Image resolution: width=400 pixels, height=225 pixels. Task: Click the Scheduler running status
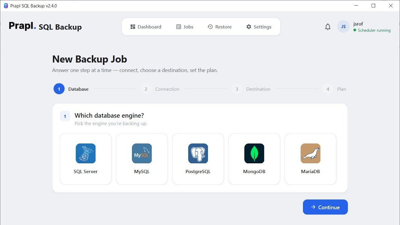pos(372,30)
